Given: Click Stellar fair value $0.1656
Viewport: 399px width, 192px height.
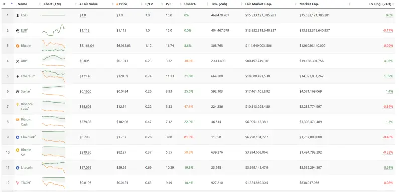Looking at the screenshot, I should (85, 92).
